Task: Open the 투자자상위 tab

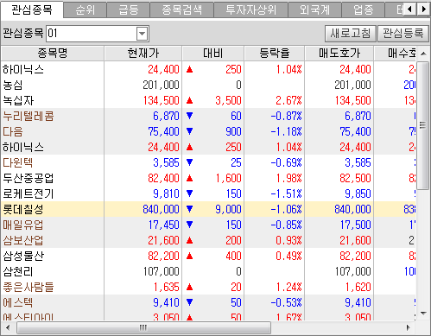Action: pos(250,10)
